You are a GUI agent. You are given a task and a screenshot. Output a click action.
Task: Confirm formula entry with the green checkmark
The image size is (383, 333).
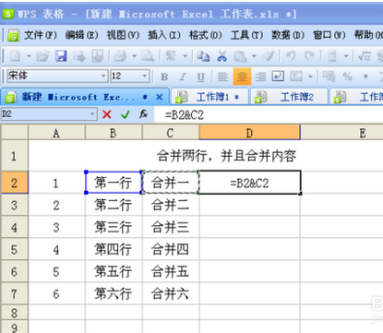126,114
